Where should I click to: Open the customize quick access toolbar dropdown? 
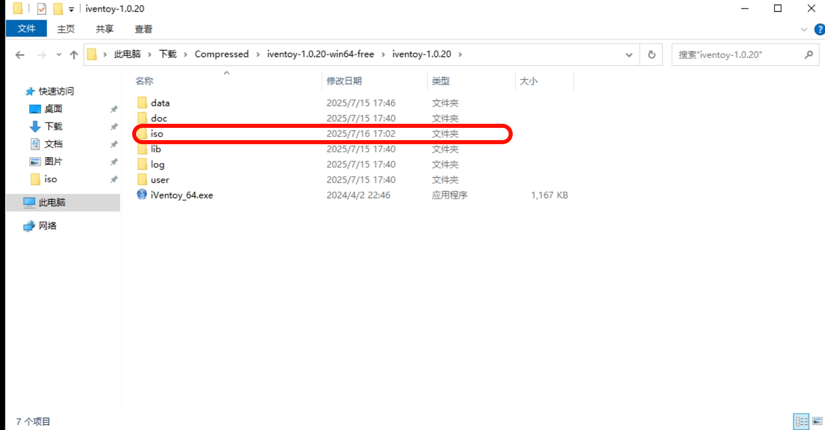(x=71, y=9)
